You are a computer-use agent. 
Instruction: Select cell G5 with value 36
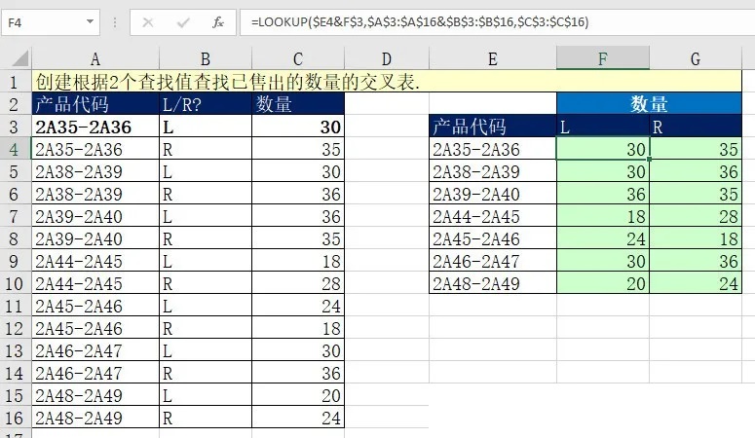click(x=696, y=171)
